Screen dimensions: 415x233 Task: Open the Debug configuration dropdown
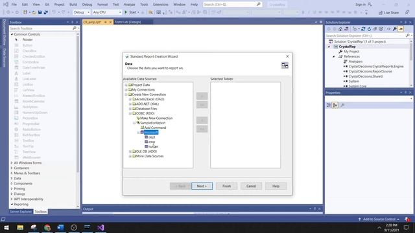tap(82, 12)
